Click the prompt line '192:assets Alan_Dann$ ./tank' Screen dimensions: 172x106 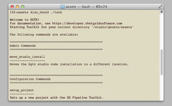click(36, 12)
